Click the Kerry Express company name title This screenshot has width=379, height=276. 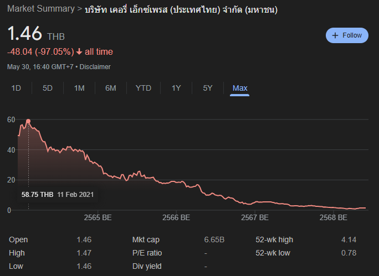tap(181, 9)
